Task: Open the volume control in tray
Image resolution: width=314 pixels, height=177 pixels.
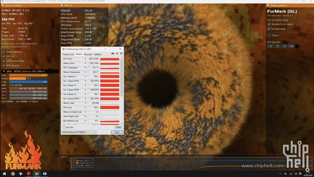Action: 296,174
